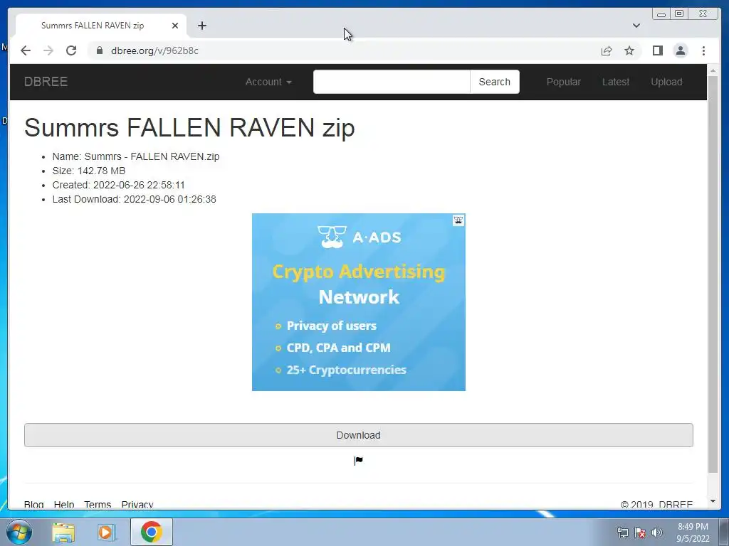Expand the tab search dropdown arrow
Viewport: 729px width, 546px height.
pyautogui.click(x=636, y=26)
